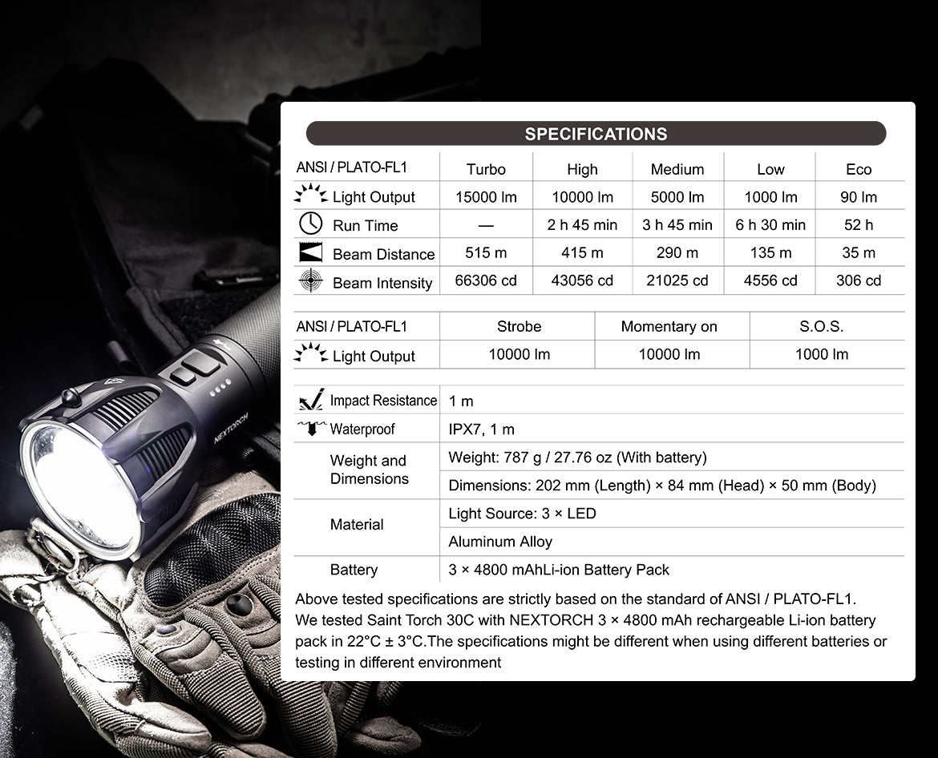The height and width of the screenshot is (758, 938).
Task: Click the 4800 mAh battery pack value
Action: [559, 570]
